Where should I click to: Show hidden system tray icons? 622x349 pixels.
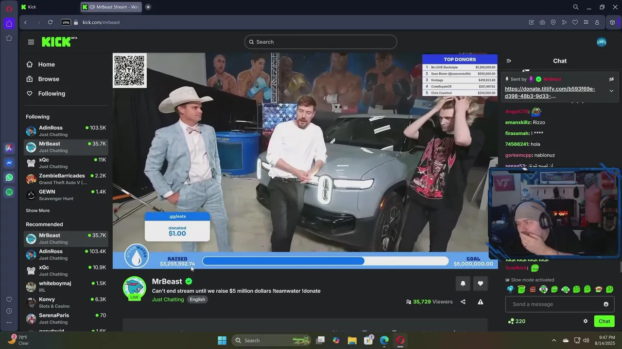[553, 340]
